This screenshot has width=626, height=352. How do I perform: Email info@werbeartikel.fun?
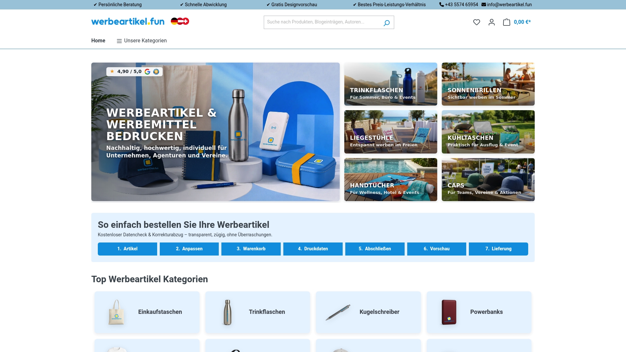pyautogui.click(x=509, y=5)
